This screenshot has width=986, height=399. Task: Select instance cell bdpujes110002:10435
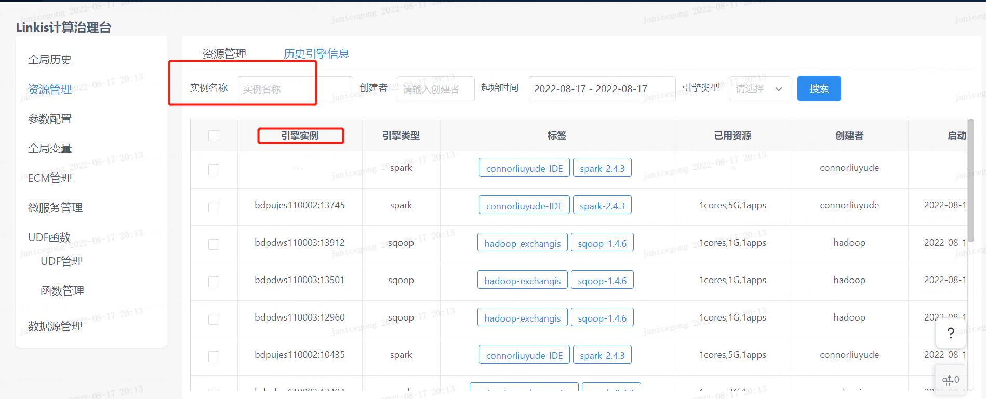[300, 355]
